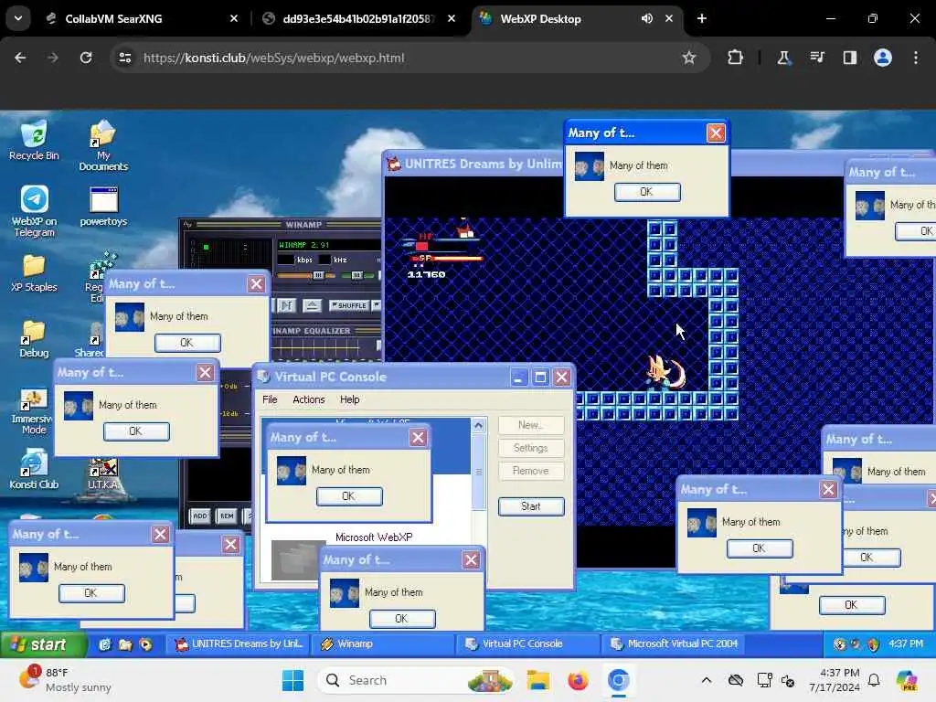The height and width of the screenshot is (702, 936).
Task: Open Chrome profile avatar
Action: click(x=882, y=58)
